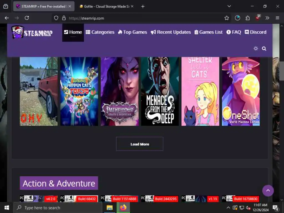Click the Load More button

tap(140, 144)
